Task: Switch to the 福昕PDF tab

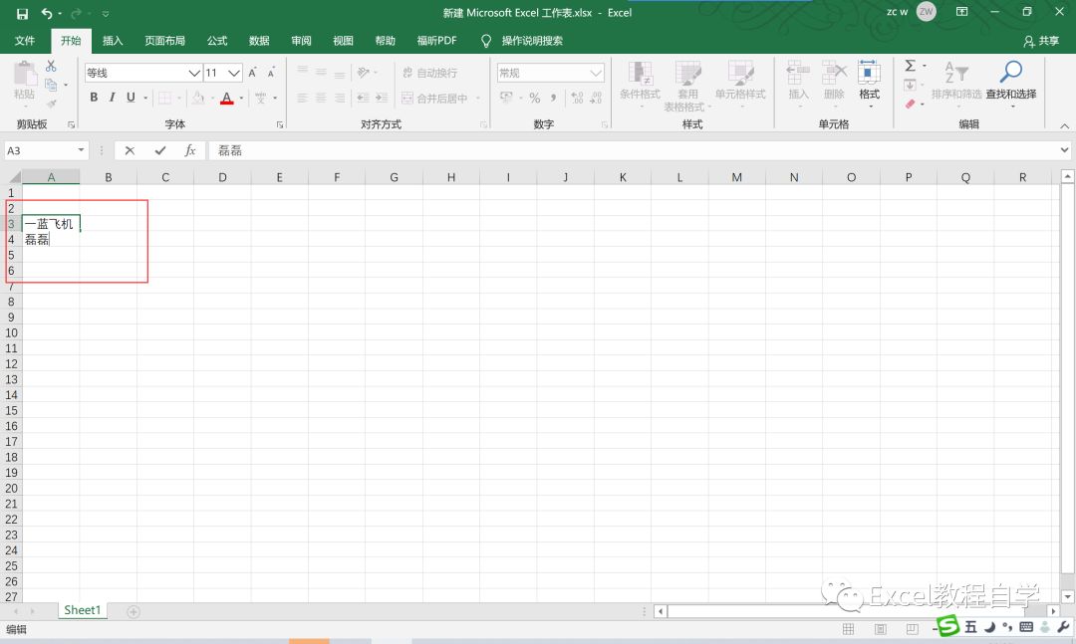Action: (x=436, y=41)
